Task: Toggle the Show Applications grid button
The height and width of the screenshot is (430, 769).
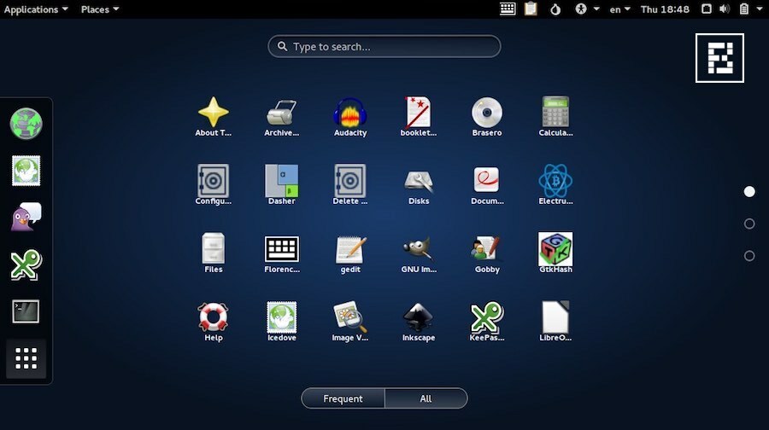Action: [x=26, y=358]
